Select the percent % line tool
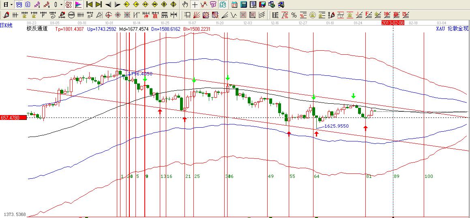The image size is (470, 218). click(294, 15)
